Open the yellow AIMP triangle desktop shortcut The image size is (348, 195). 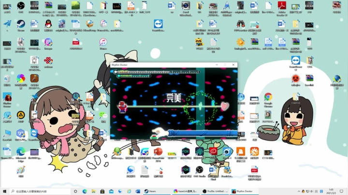21,115
